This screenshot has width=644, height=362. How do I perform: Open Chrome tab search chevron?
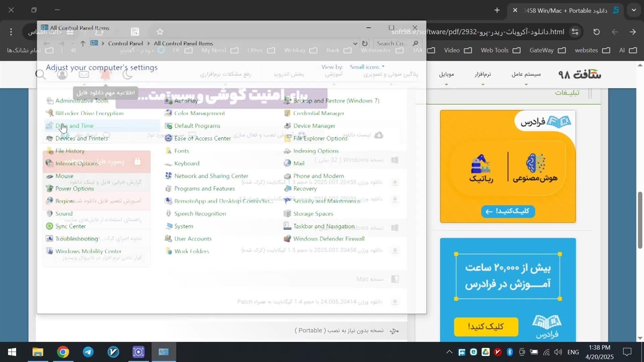[x=634, y=10]
